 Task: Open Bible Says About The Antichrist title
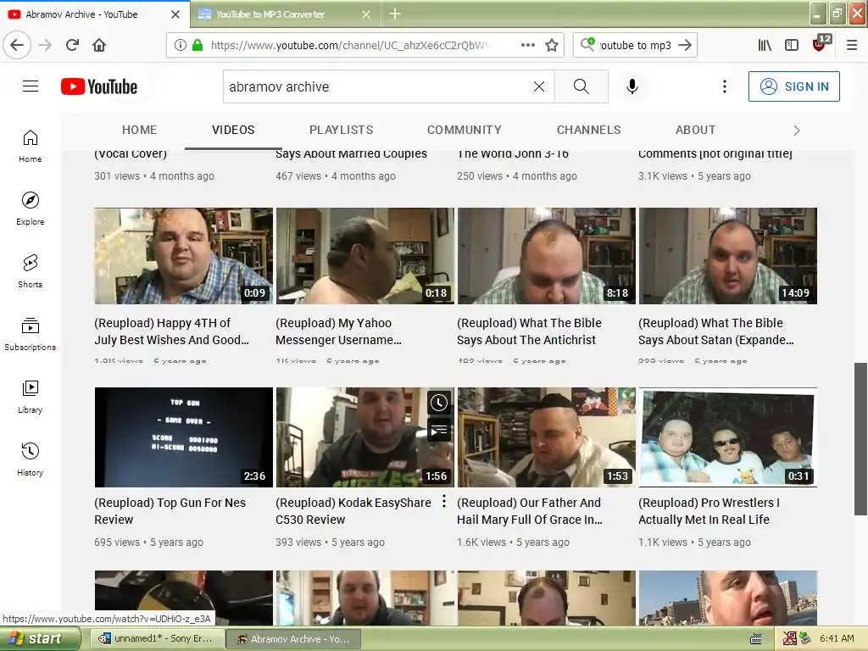[529, 331]
